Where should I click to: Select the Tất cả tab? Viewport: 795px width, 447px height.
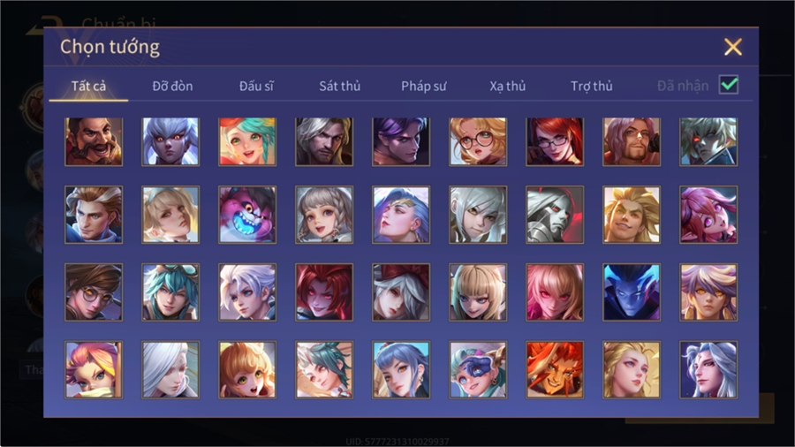pyautogui.click(x=88, y=87)
